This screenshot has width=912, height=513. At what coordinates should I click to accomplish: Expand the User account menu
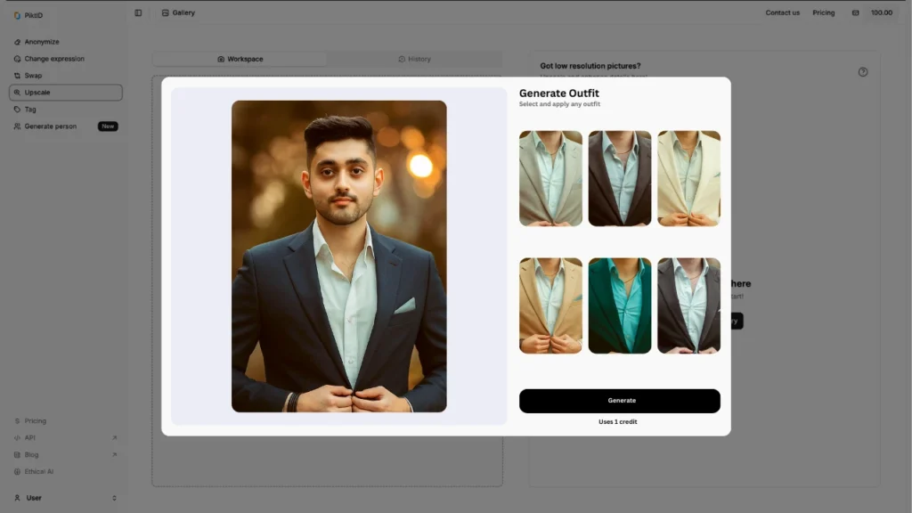tap(33, 497)
